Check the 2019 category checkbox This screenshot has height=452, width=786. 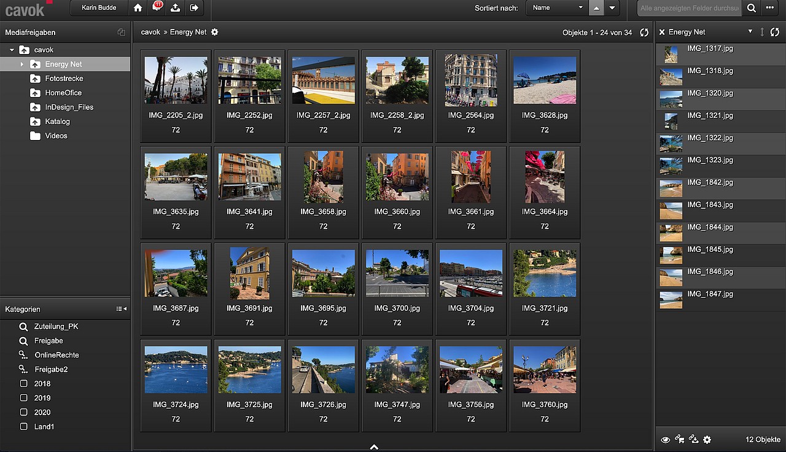[24, 398]
